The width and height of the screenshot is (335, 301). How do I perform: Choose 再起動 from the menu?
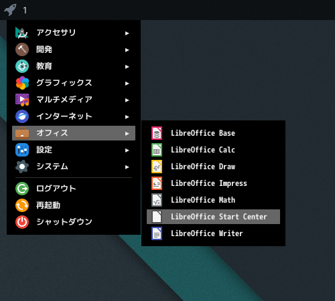point(74,205)
